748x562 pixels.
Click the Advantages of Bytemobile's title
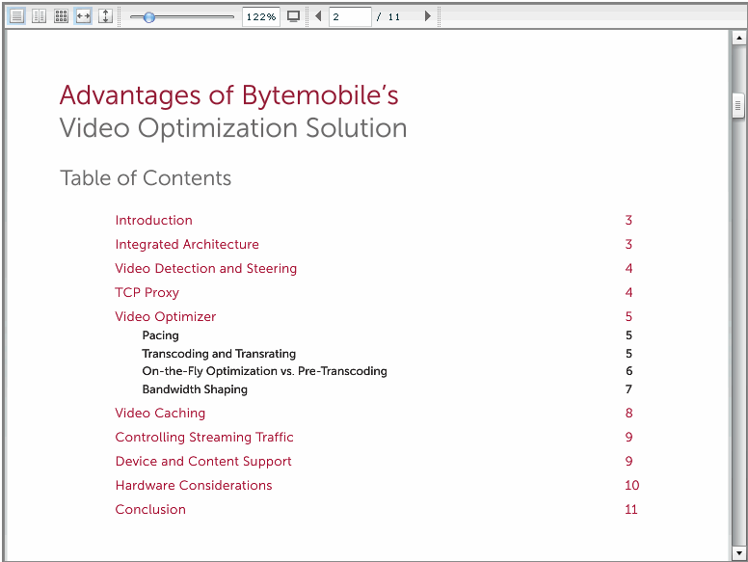229,95
